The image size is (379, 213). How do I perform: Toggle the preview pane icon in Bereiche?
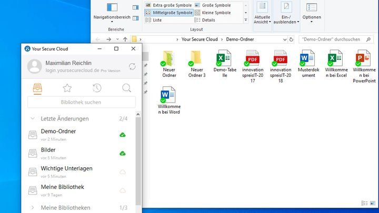click(136, 7)
